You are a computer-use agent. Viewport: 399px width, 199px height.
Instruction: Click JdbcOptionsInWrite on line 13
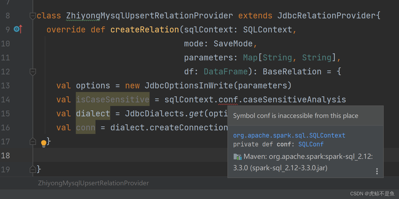(189, 86)
